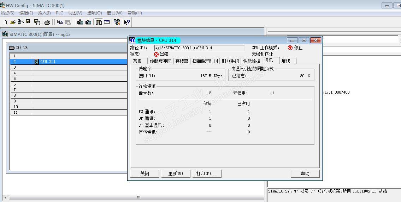
Task: Switch to the 扫描循环时间 tab
Action: tap(205, 61)
